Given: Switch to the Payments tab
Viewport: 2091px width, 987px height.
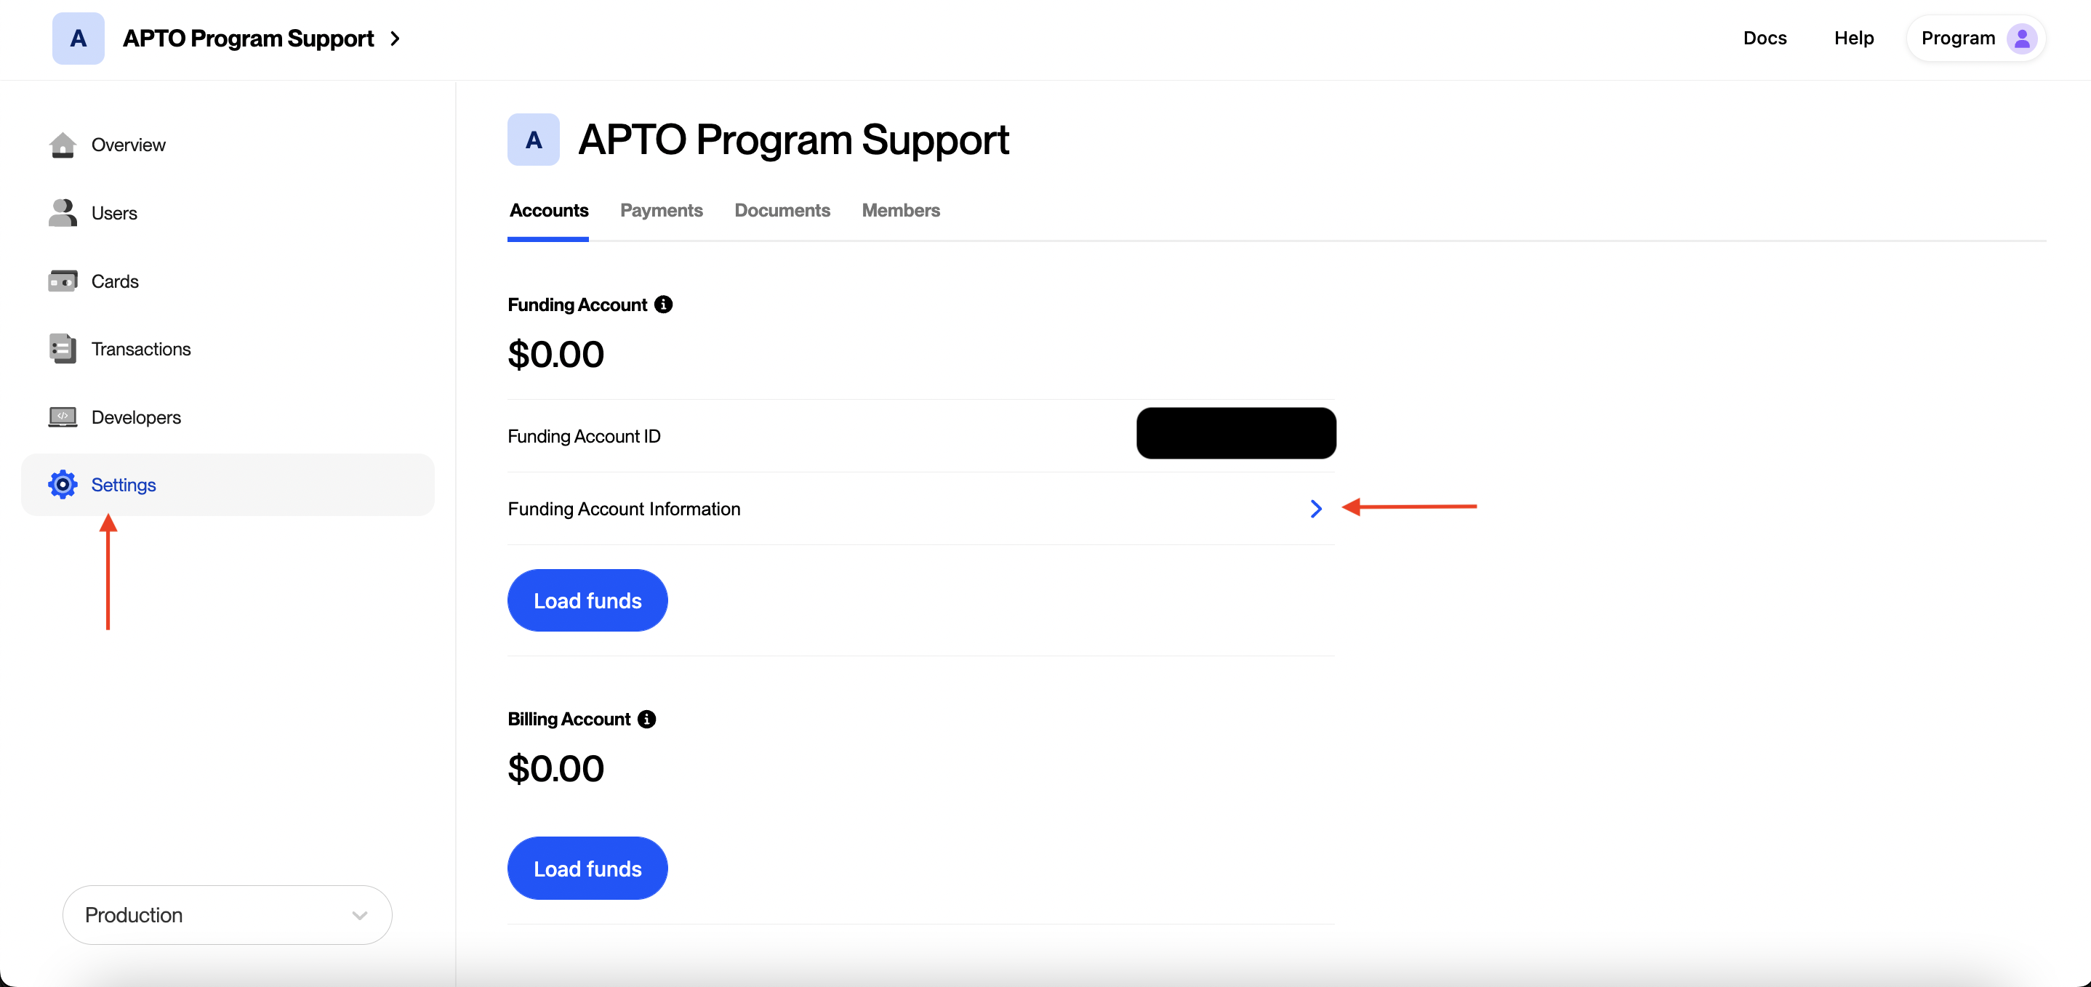Looking at the screenshot, I should [661, 210].
